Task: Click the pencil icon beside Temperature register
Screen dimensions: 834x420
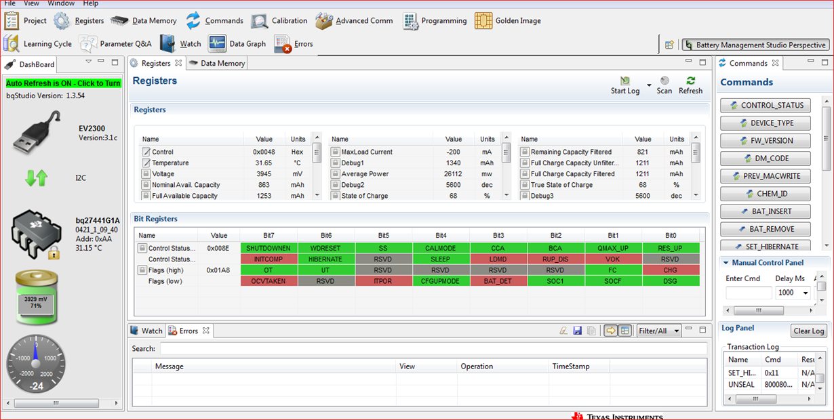Action: tap(146, 163)
